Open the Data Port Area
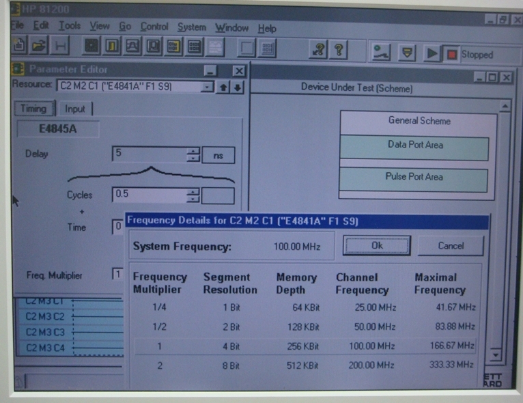 pos(414,148)
